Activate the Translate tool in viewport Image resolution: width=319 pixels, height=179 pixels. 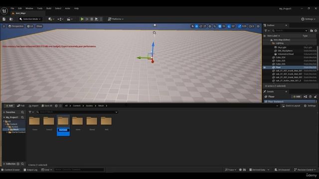(x=196, y=26)
